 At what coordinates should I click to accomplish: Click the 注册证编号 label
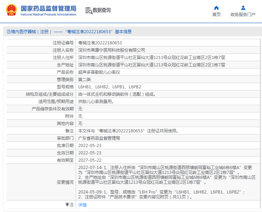tap(63, 43)
